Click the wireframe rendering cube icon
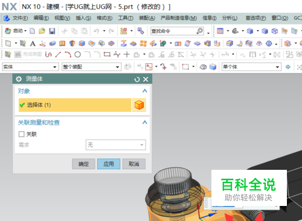The height and width of the screenshot is (221, 302). (x=275, y=31)
